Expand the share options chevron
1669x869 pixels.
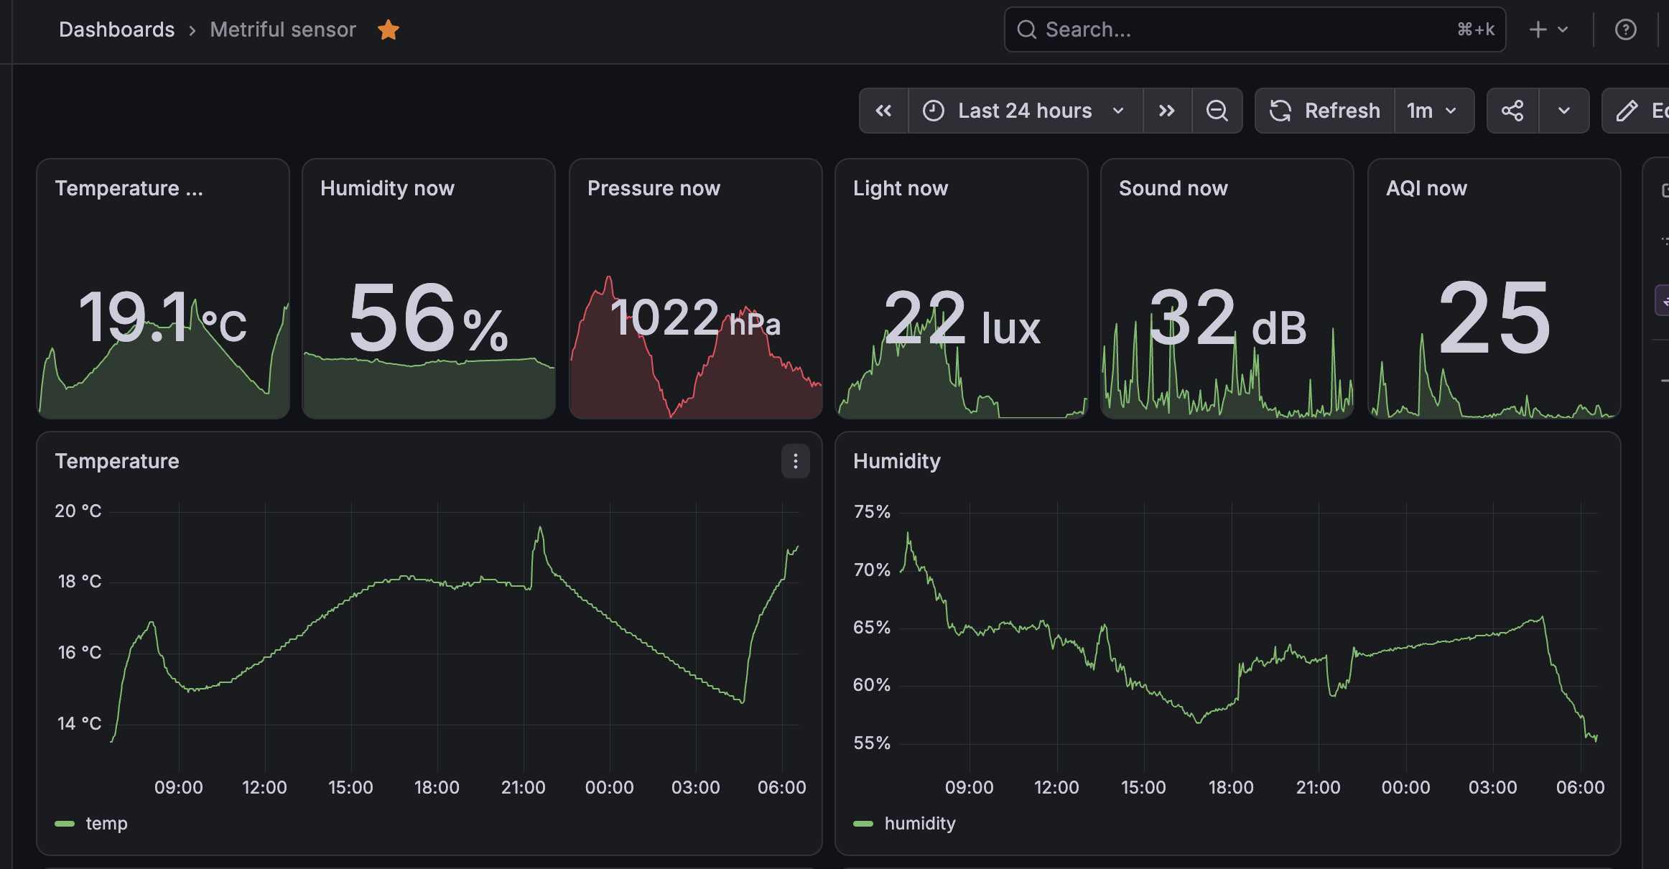[x=1564, y=111]
